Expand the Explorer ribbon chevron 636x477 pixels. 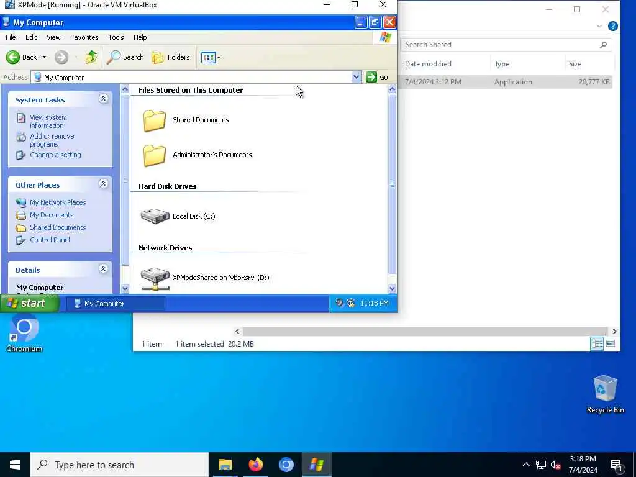(x=599, y=26)
